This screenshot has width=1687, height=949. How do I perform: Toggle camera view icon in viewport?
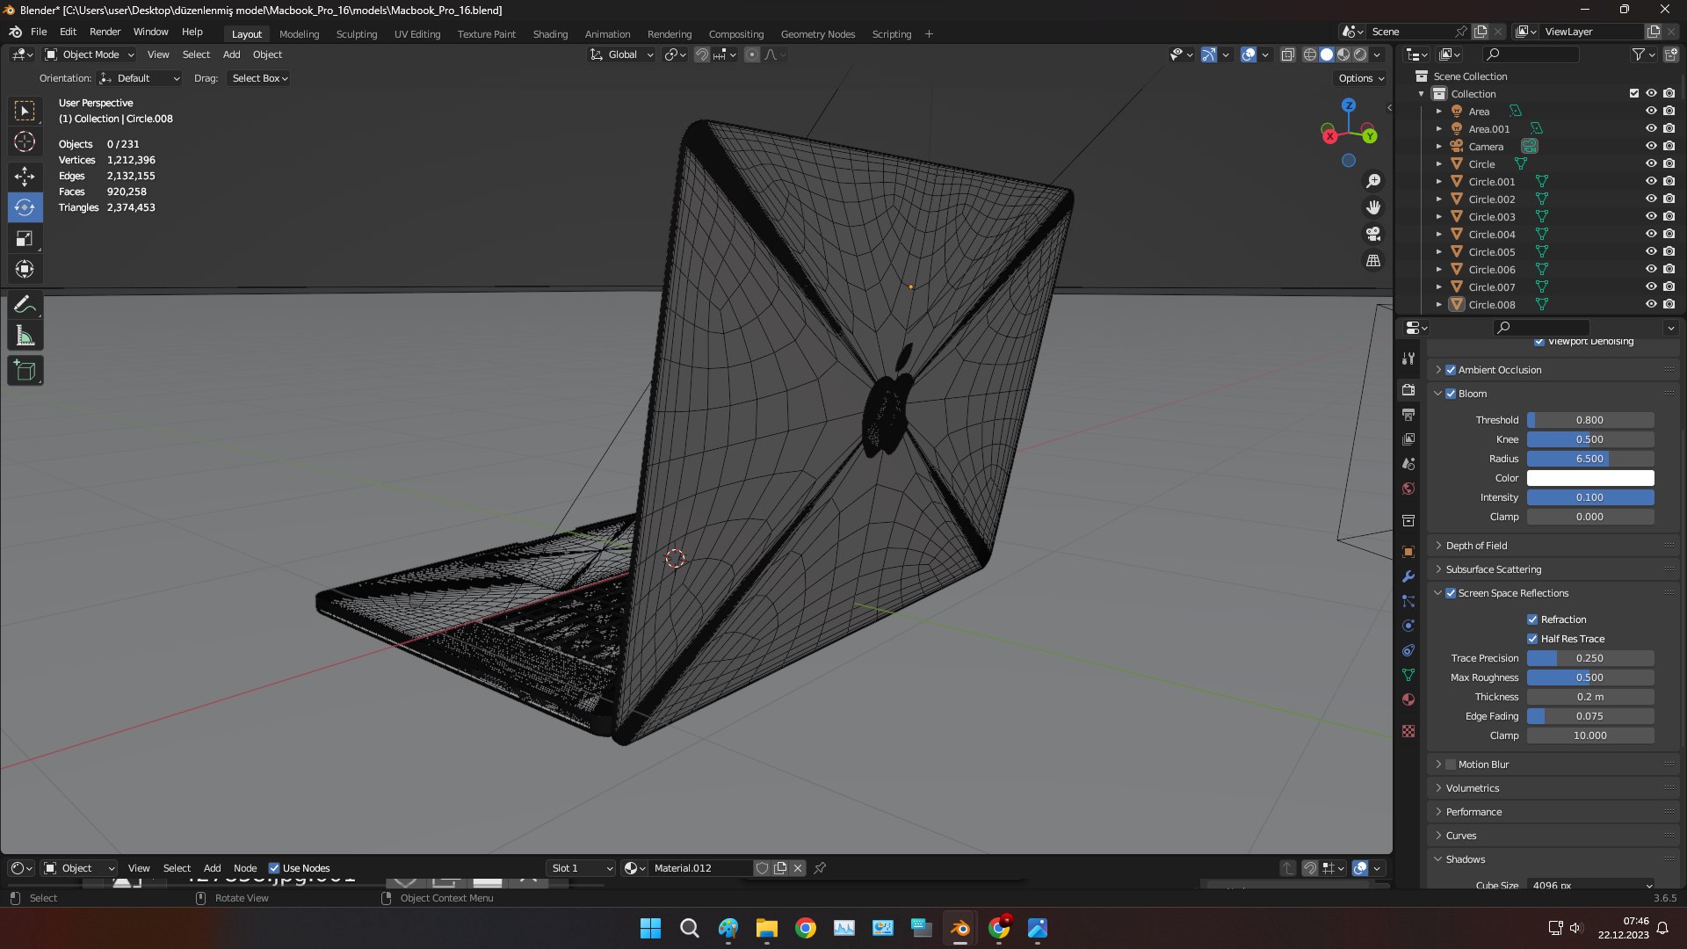(x=1372, y=234)
